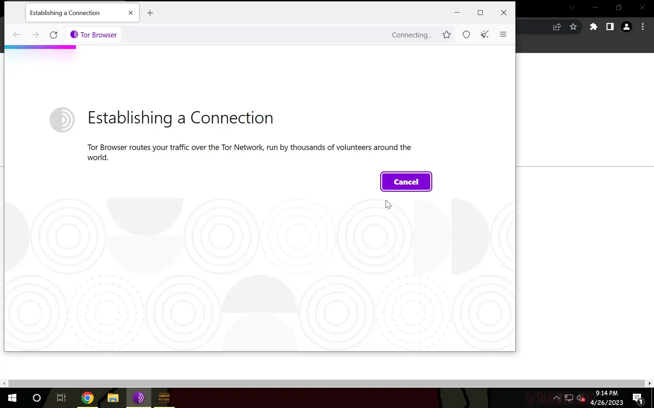
Task: Toggle Chrome side panel icon
Action: (x=610, y=27)
